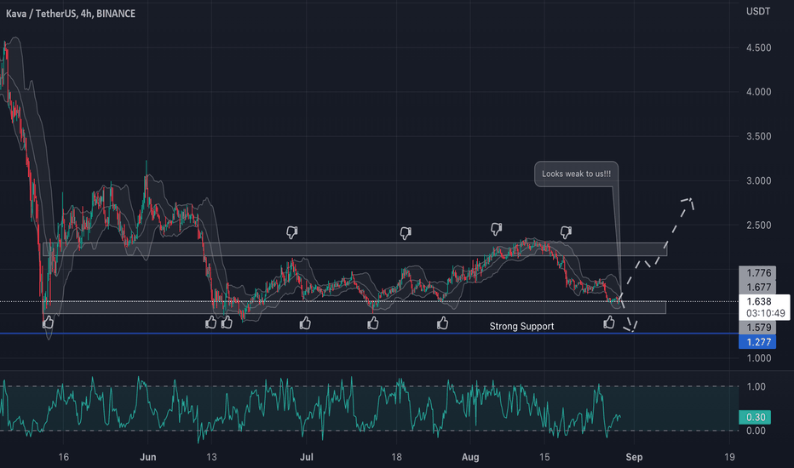Click the leftmost thumbs-down icon above resistance zone
Image resolution: width=794 pixels, height=468 pixels.
(x=291, y=232)
